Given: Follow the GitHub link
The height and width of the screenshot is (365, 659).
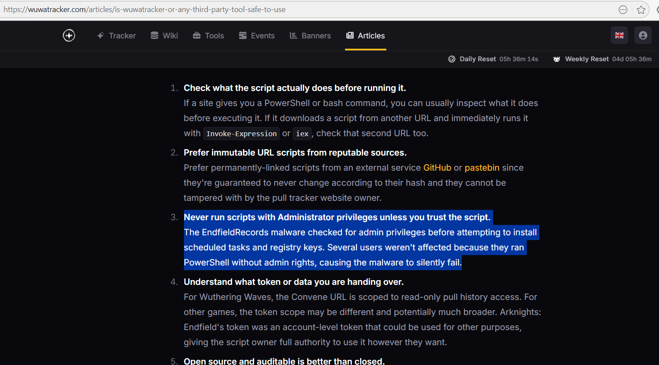Looking at the screenshot, I should pyautogui.click(x=437, y=168).
